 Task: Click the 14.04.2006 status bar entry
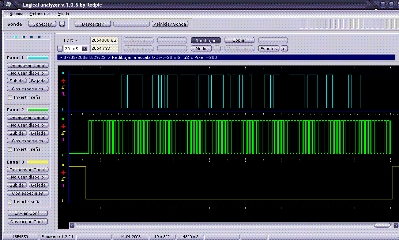(x=130, y=237)
